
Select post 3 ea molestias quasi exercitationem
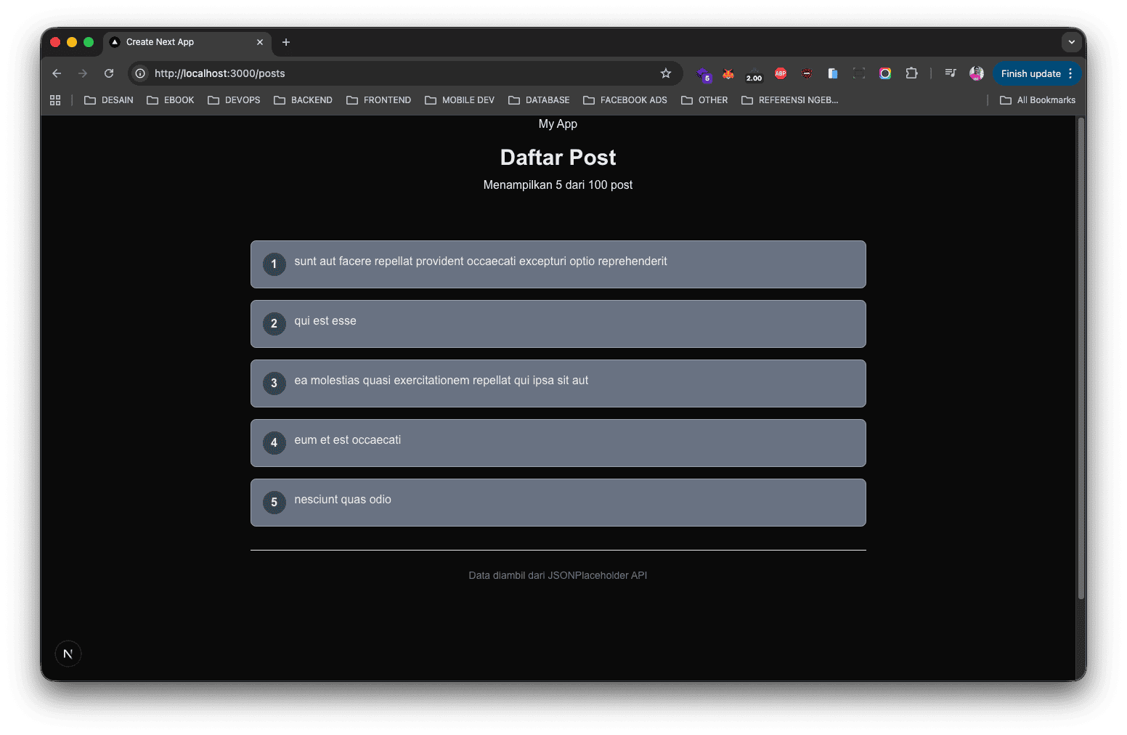(558, 383)
